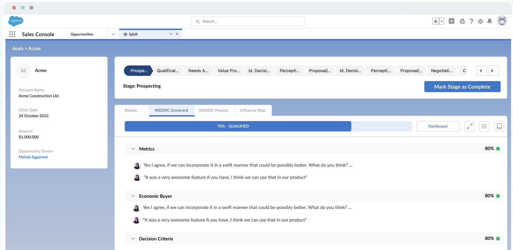The height and width of the screenshot is (250, 513).
Task: Collapse the Metrics section chevron
Action: click(133, 149)
